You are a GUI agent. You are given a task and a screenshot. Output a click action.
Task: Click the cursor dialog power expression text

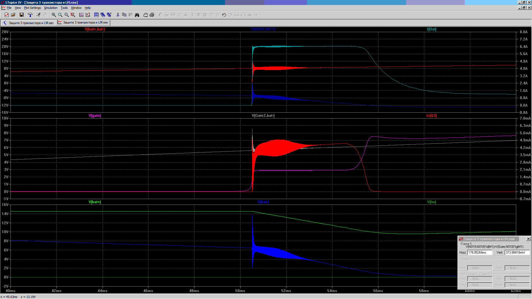(x=495, y=247)
